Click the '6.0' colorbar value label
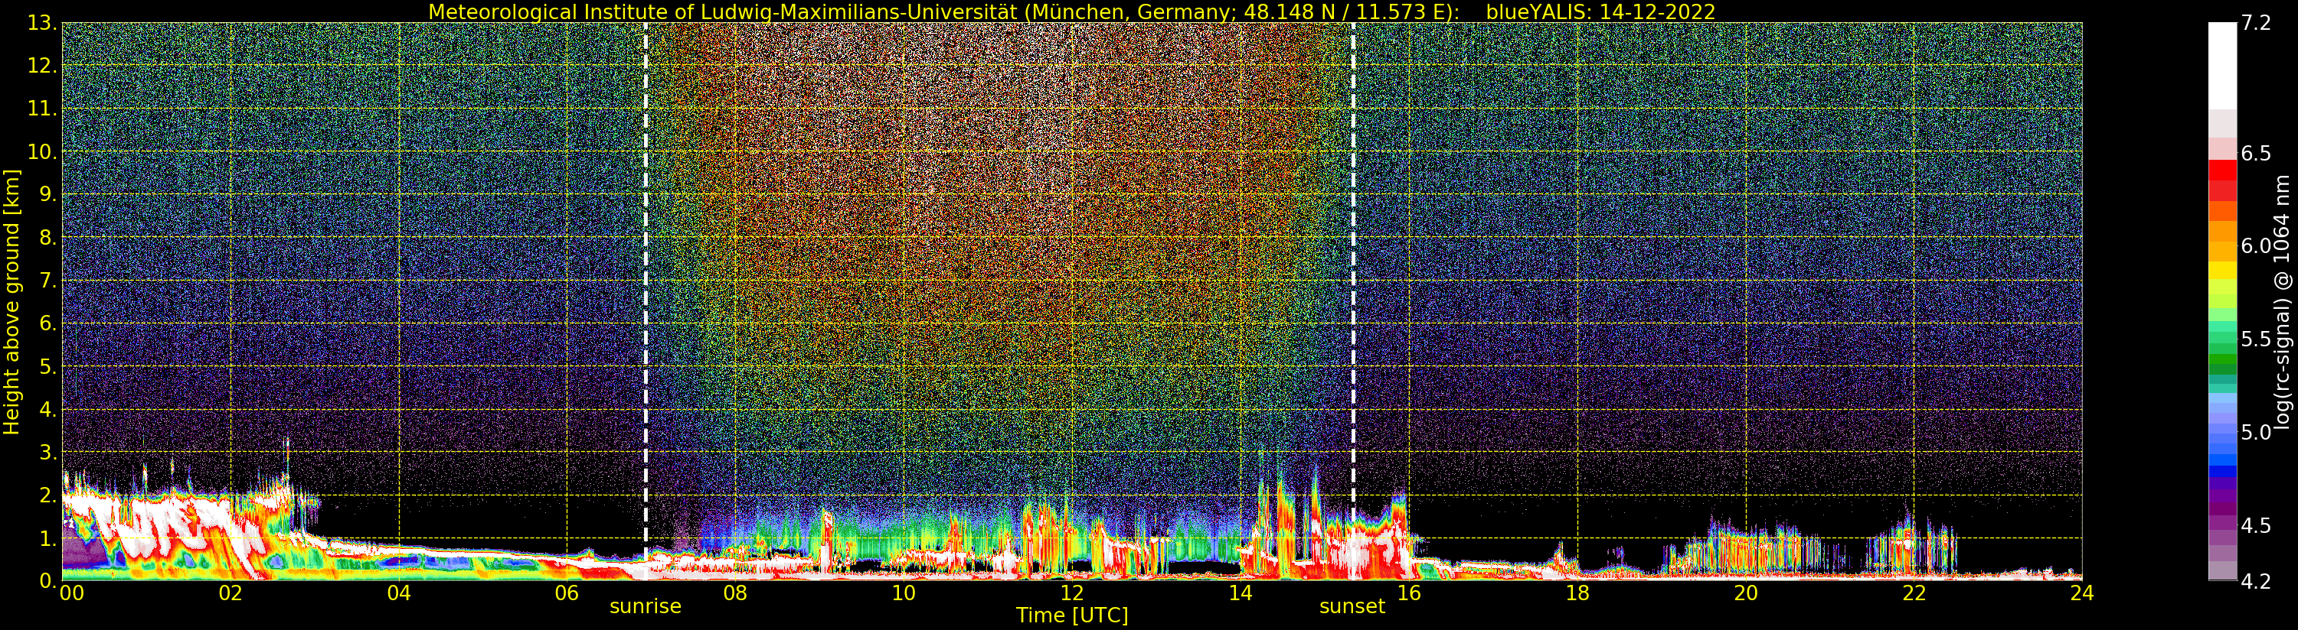Screen dimensions: 2298x630 tap(2256, 246)
